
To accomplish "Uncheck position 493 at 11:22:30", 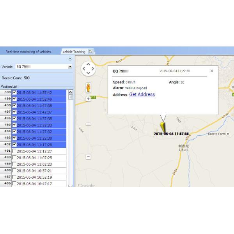I will (x=14, y=138).
